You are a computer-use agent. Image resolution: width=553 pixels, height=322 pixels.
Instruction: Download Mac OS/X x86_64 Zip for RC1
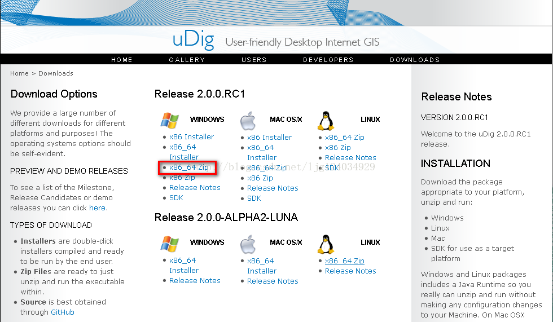267,167
